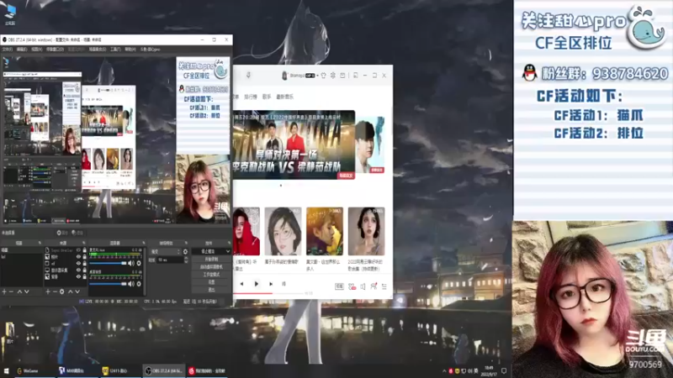Toggle visibility of fifth source row
This screenshot has width=673, height=378.
pos(78,277)
